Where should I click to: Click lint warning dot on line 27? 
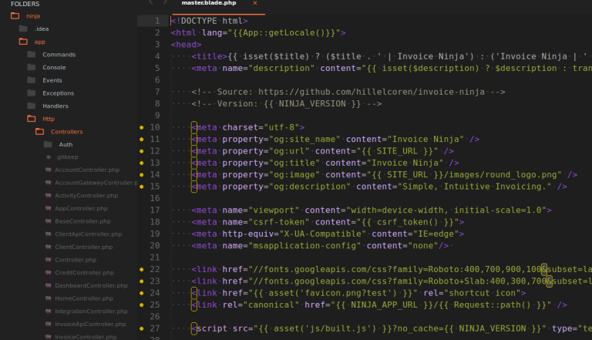point(142,328)
